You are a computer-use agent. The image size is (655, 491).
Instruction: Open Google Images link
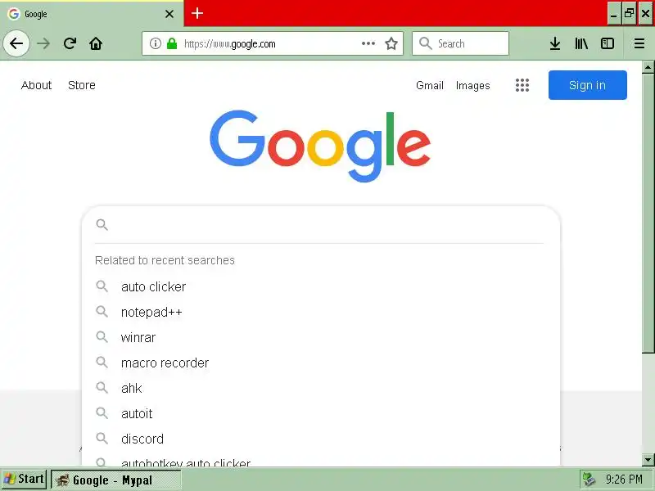click(x=472, y=85)
